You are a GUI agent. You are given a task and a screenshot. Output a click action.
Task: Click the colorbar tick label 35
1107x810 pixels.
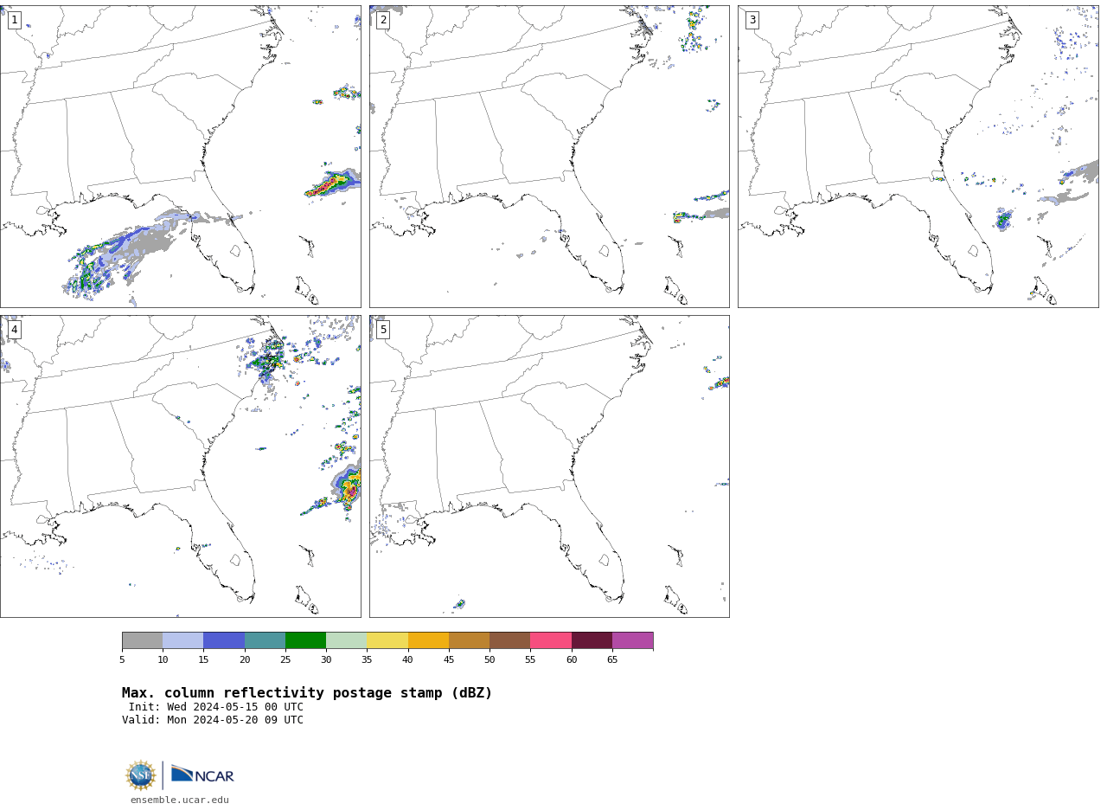367,660
